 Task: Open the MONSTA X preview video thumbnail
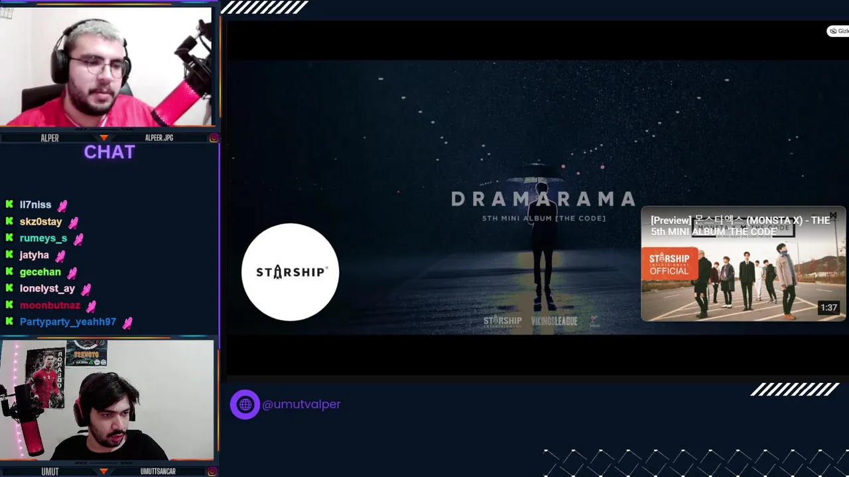(743, 264)
